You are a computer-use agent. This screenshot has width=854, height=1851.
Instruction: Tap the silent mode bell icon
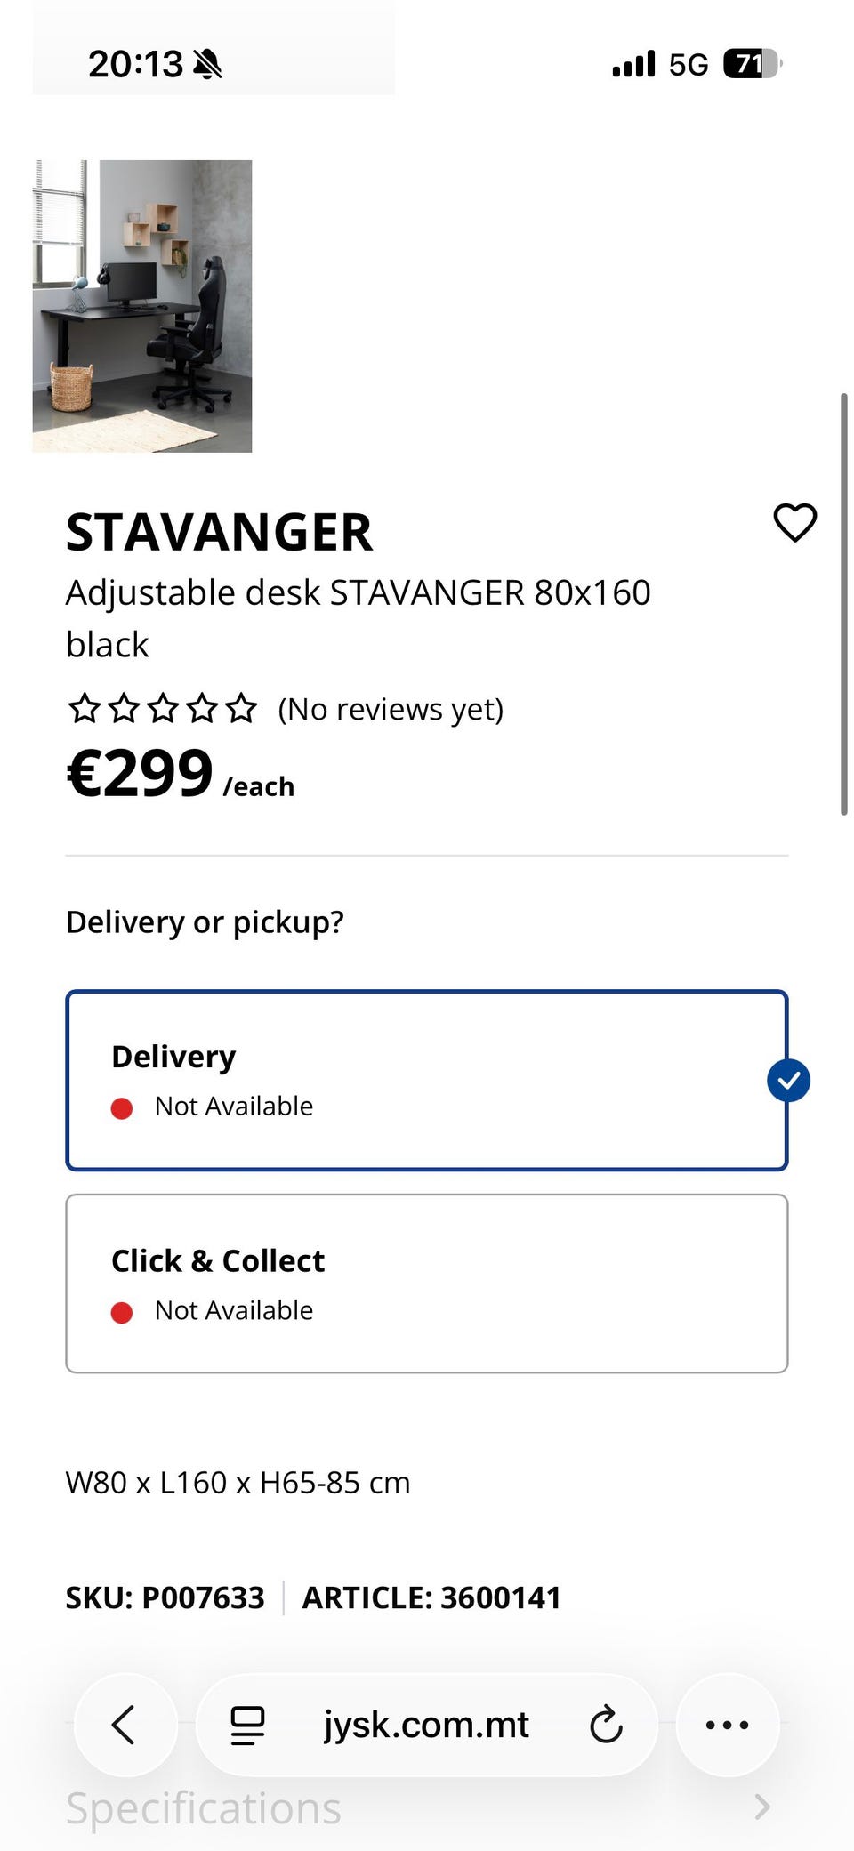pos(207,64)
